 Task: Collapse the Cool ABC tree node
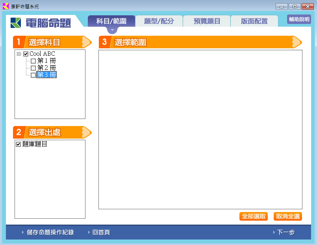[x=19, y=54]
